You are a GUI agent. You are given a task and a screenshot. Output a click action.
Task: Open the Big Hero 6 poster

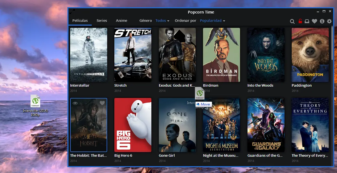133,125
